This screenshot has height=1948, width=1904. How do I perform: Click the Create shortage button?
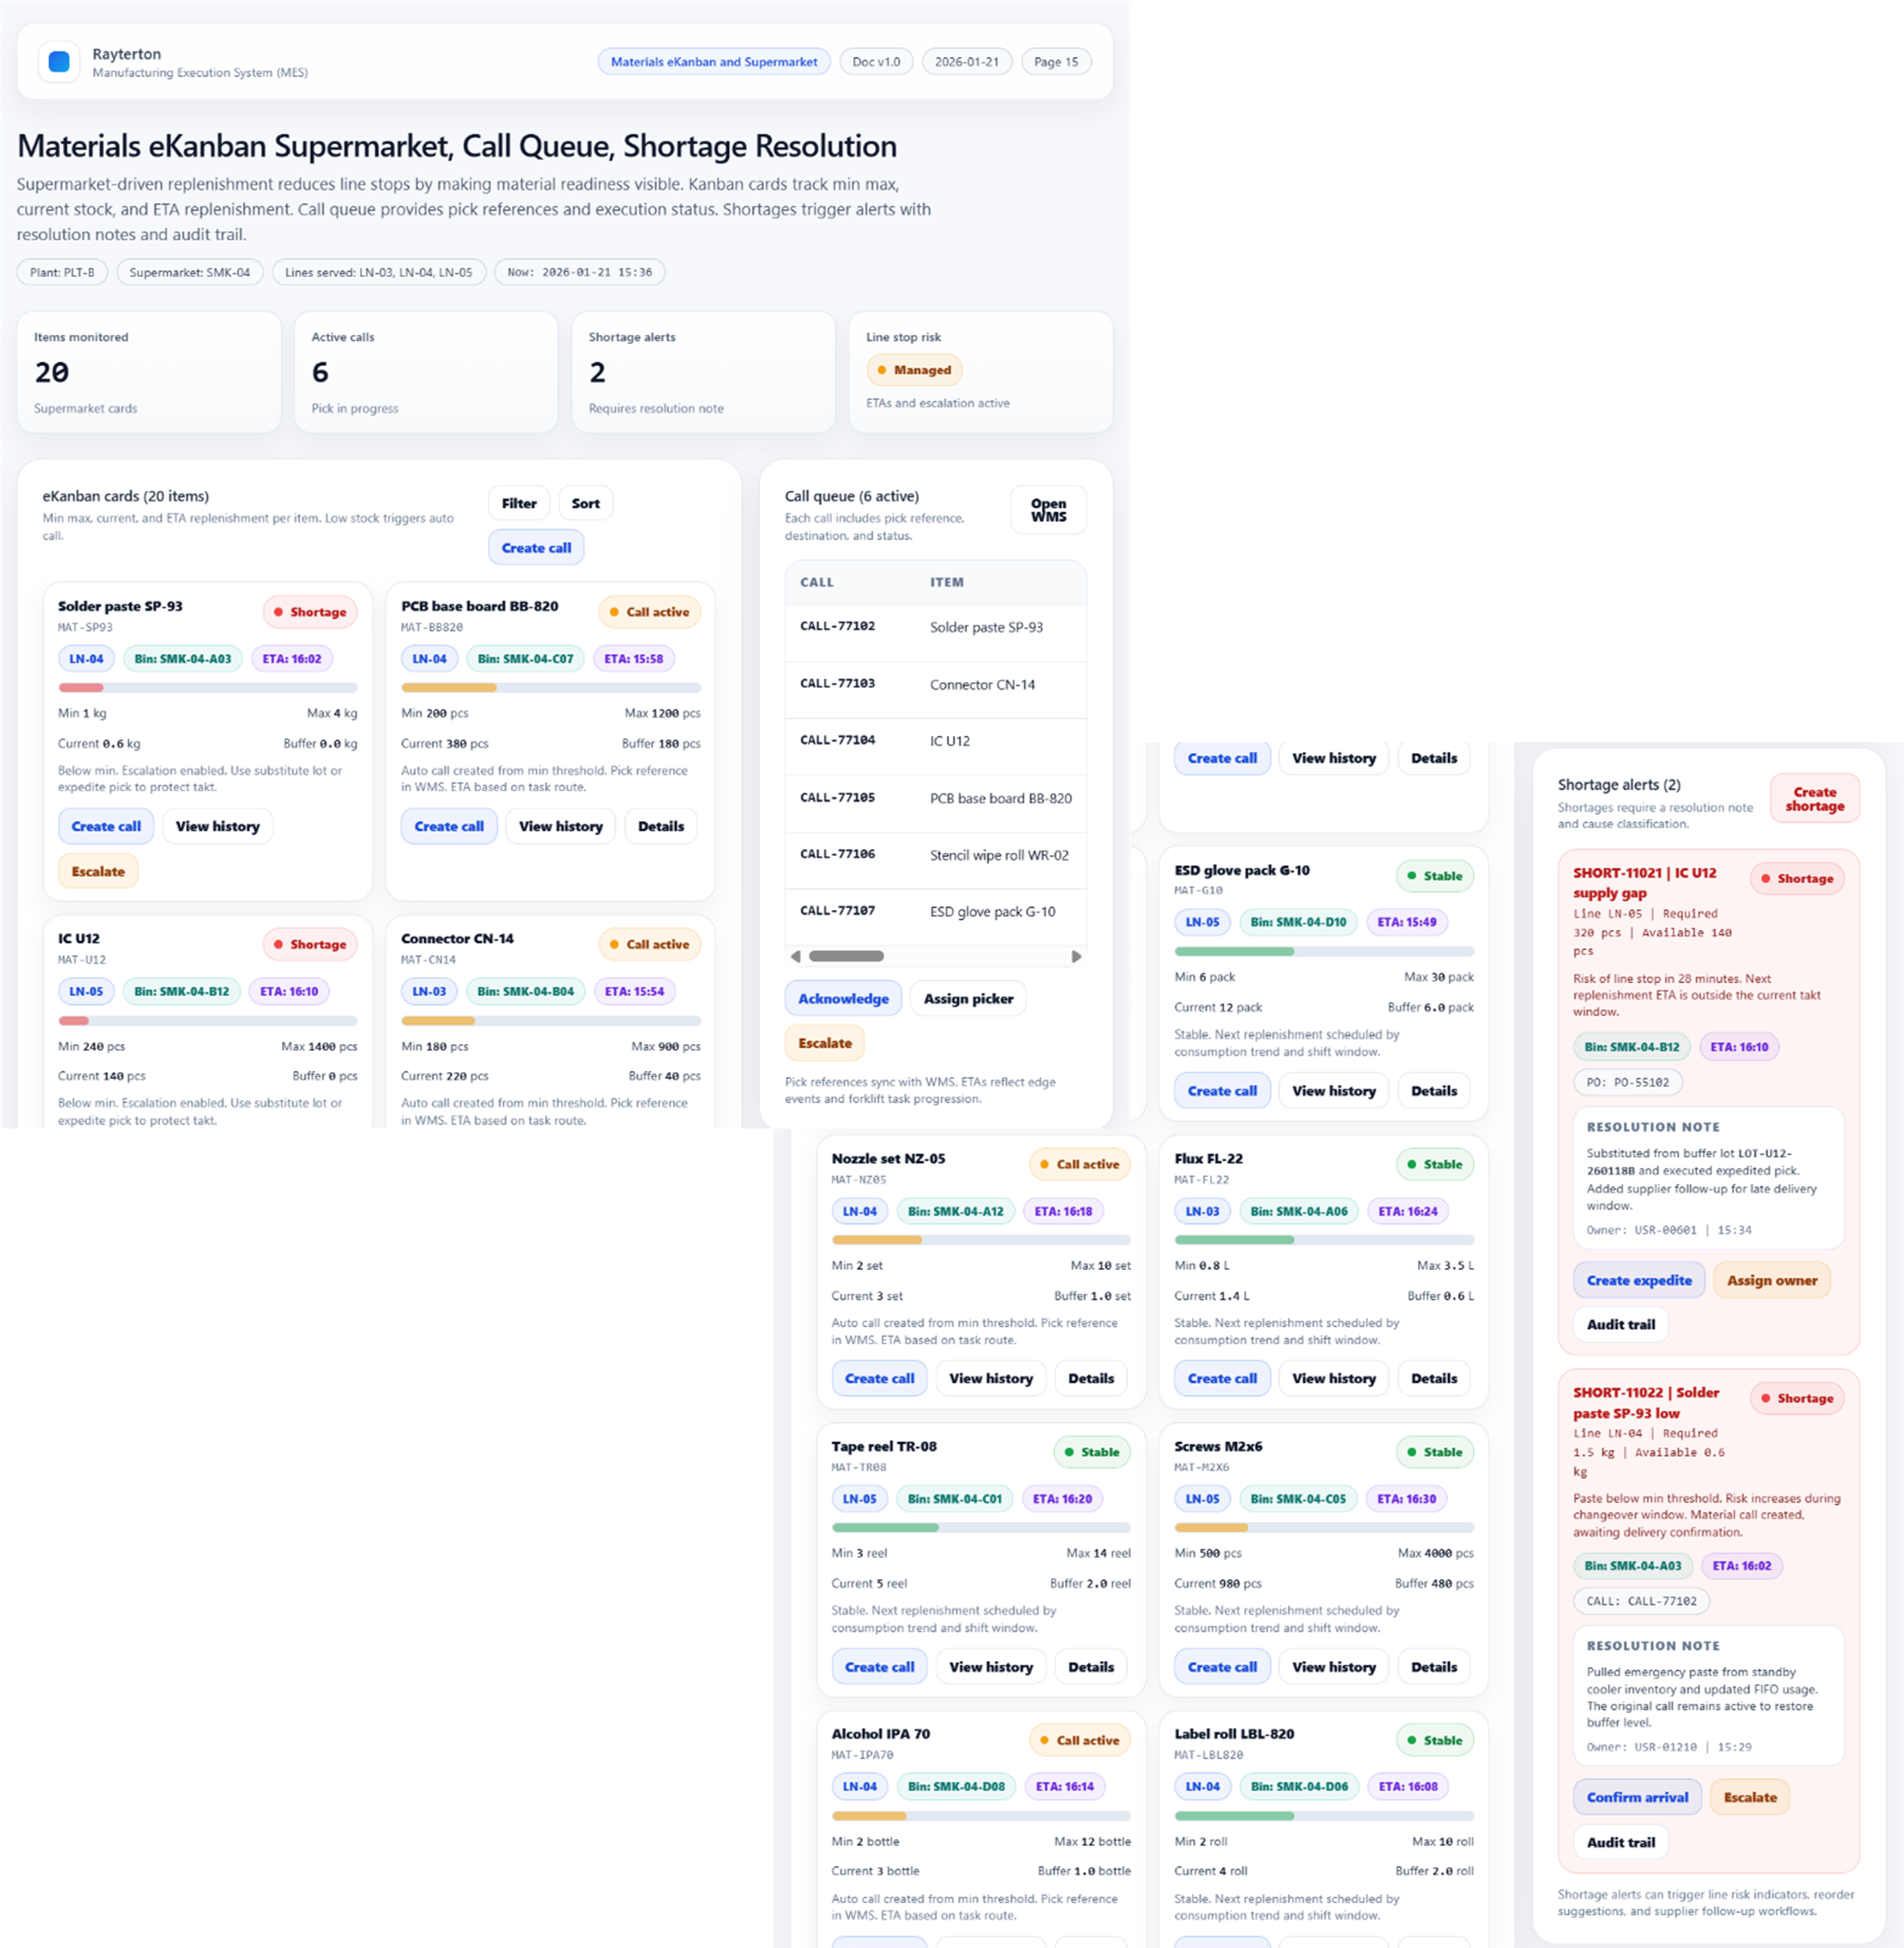click(1814, 798)
